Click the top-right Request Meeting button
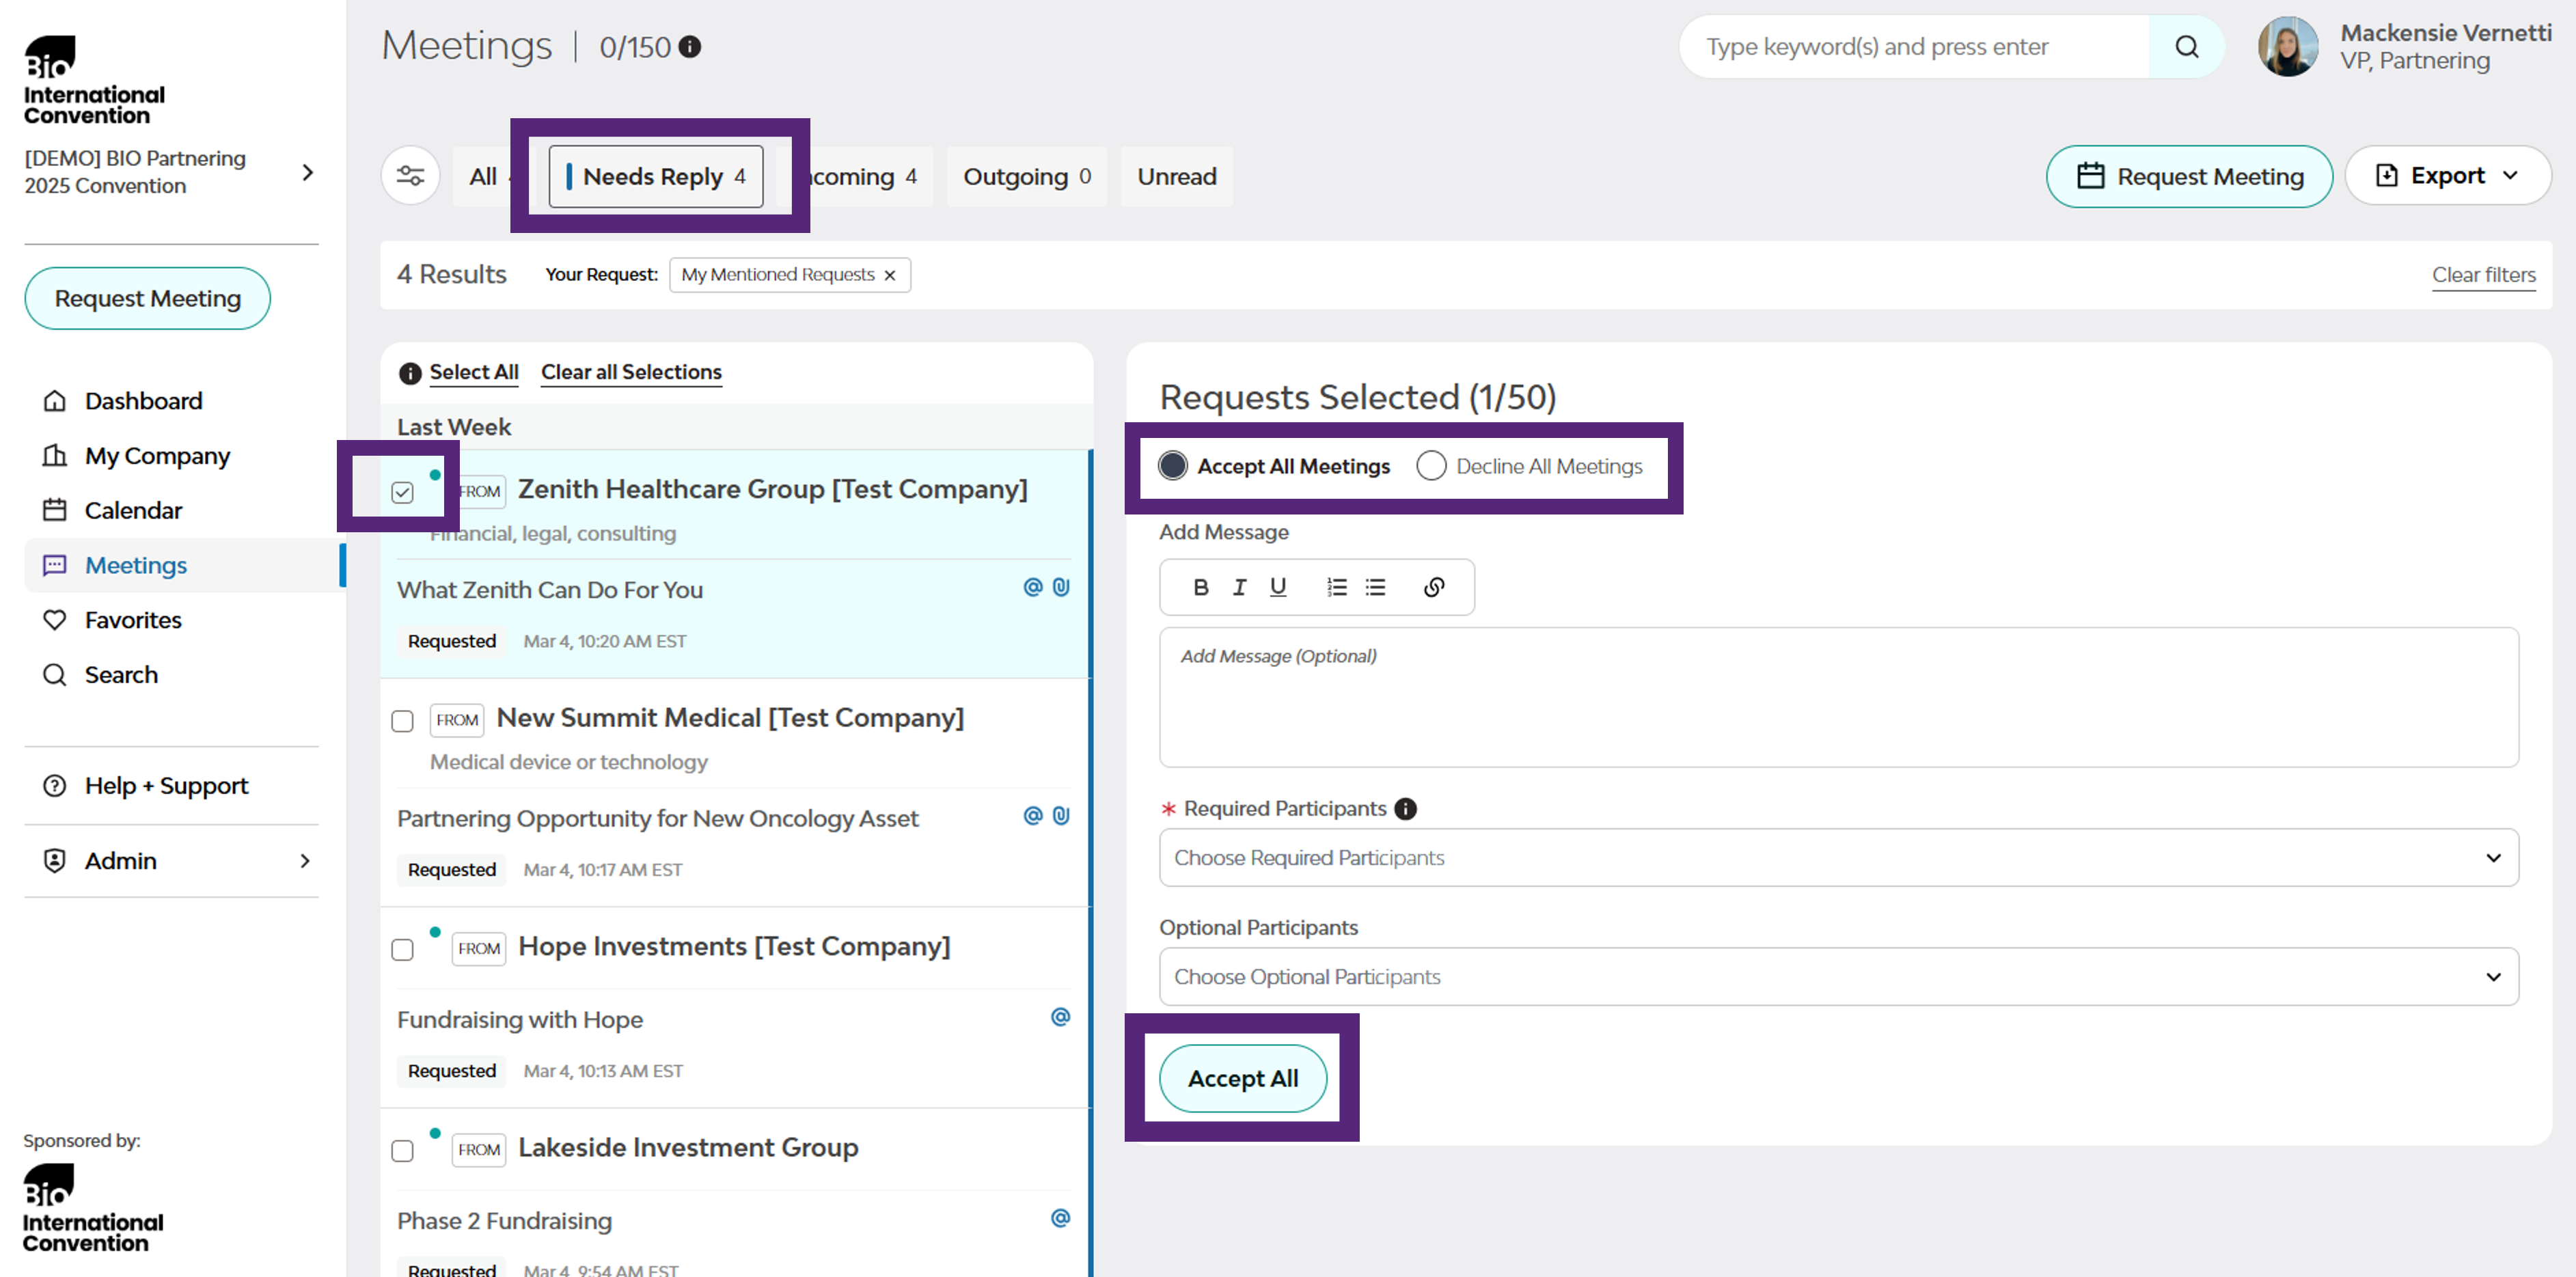Viewport: 2576px width, 1277px height. 2189,176
